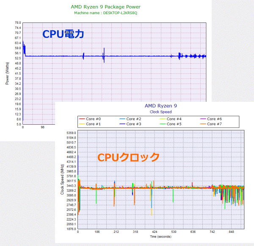Click the Power (Watts) axis label
254x246 pixels.
[x=7, y=73]
